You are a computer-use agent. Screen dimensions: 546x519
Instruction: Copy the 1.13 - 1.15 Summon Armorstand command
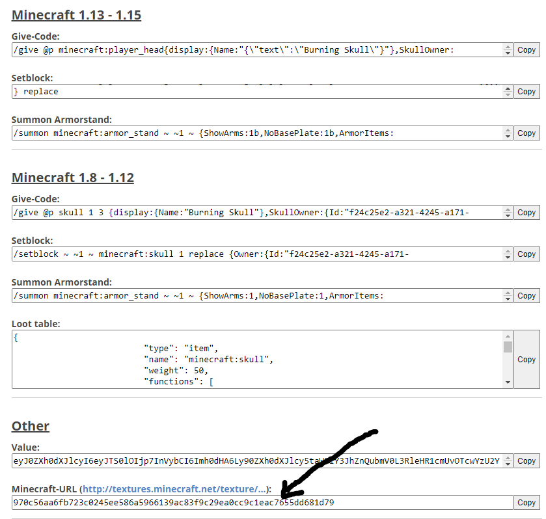pos(526,133)
